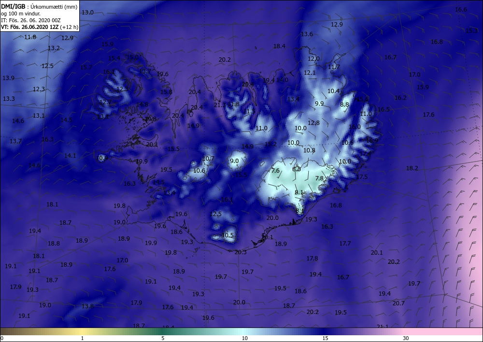Click the map value "16.6" in the top right
Screen dimensions: 483x342
(x=461, y=9)
